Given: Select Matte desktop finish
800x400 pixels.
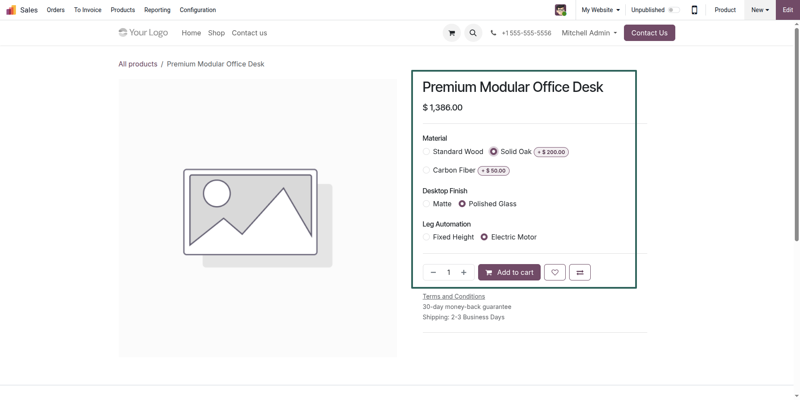Looking at the screenshot, I should (426, 204).
